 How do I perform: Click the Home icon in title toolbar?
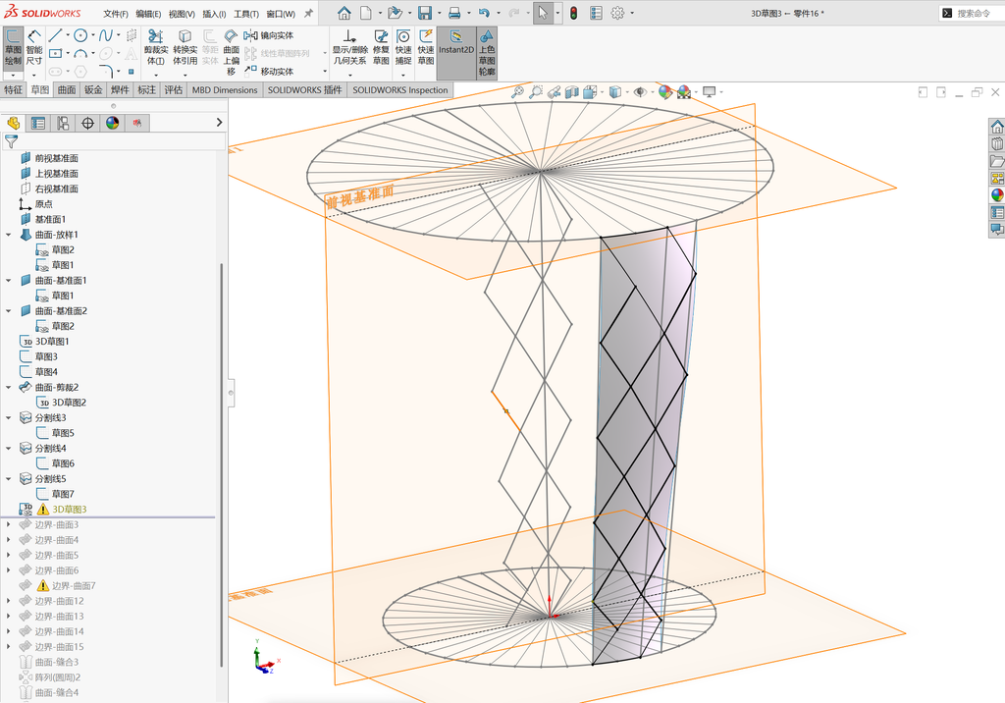pyautogui.click(x=344, y=13)
